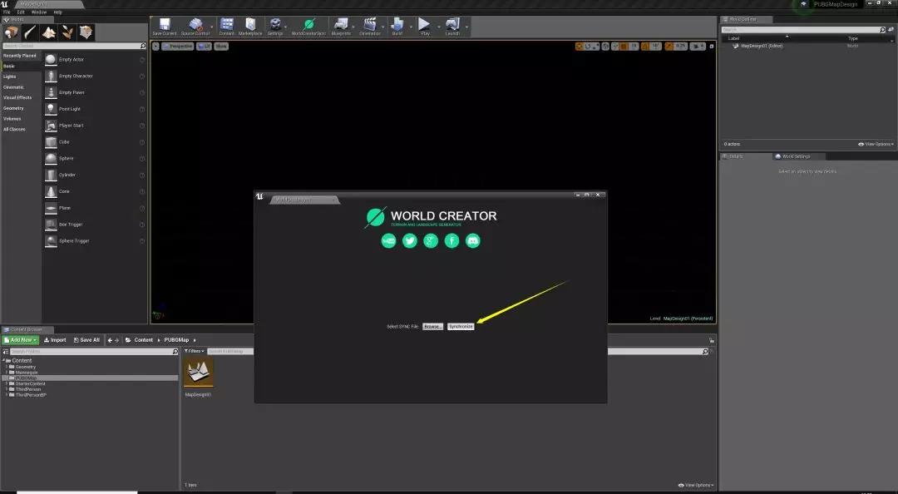Toggle the viewport translate gizmo mode
898x494 pixels.
pyautogui.click(x=579, y=47)
